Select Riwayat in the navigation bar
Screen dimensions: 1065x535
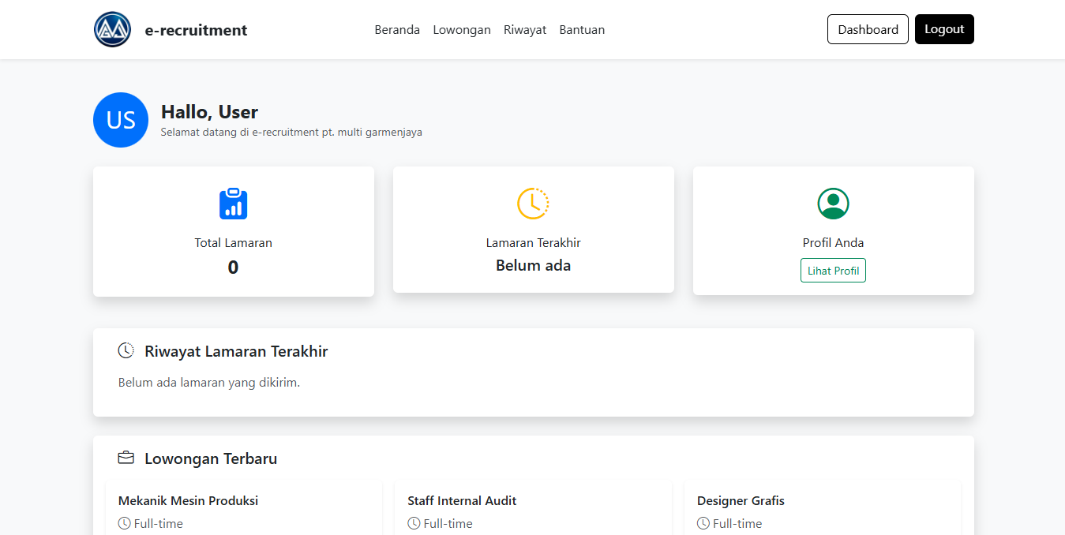[524, 29]
